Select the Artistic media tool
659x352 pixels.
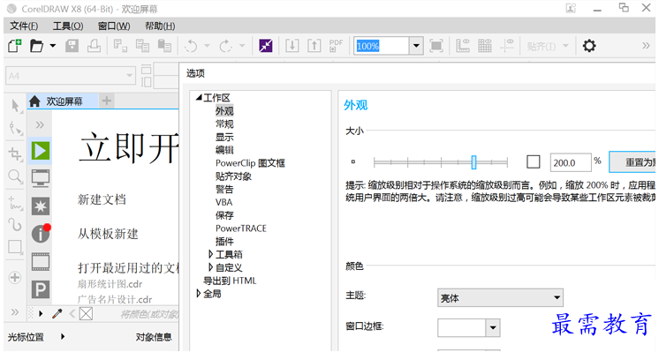pyautogui.click(x=15, y=225)
